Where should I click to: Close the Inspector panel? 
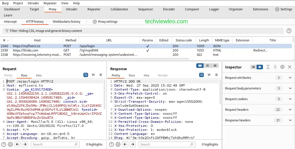pos(290,67)
